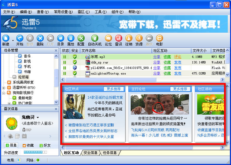Switch to the 安全信息 tab
Viewport: 231px width, 165px height.
pos(90,153)
